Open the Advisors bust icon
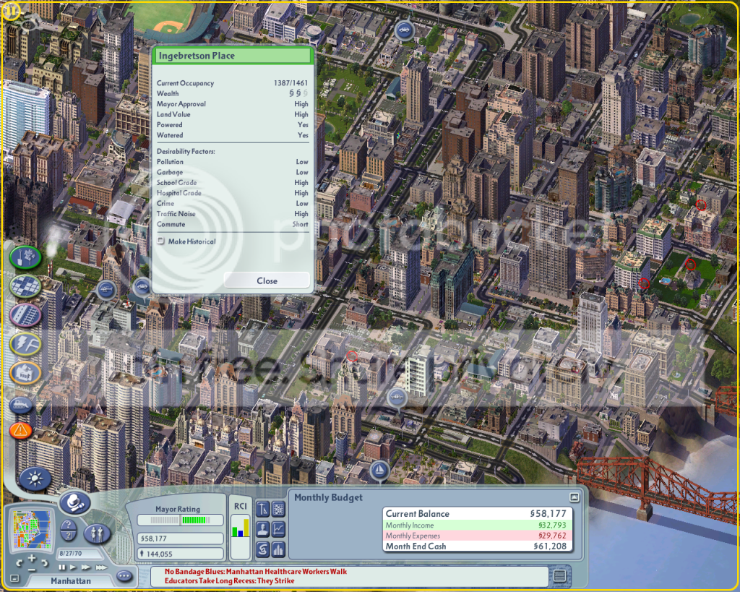The image size is (740, 592). click(262, 529)
